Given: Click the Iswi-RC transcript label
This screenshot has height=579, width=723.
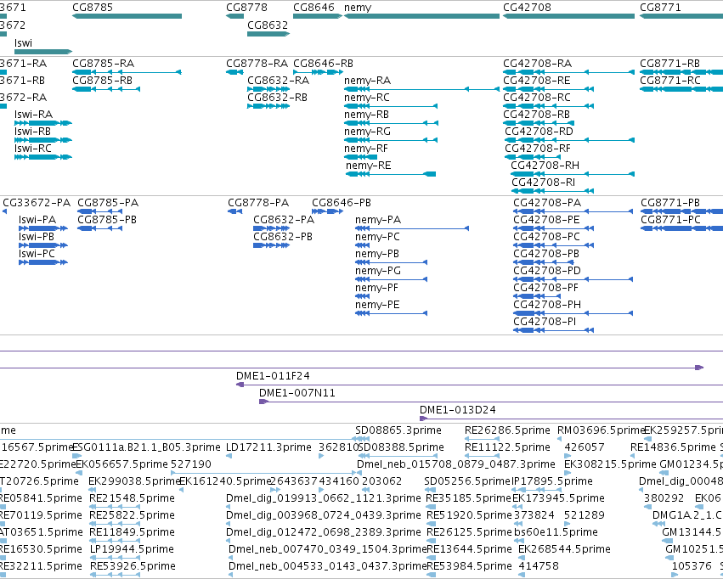Looking at the screenshot, I should tap(33, 149).
